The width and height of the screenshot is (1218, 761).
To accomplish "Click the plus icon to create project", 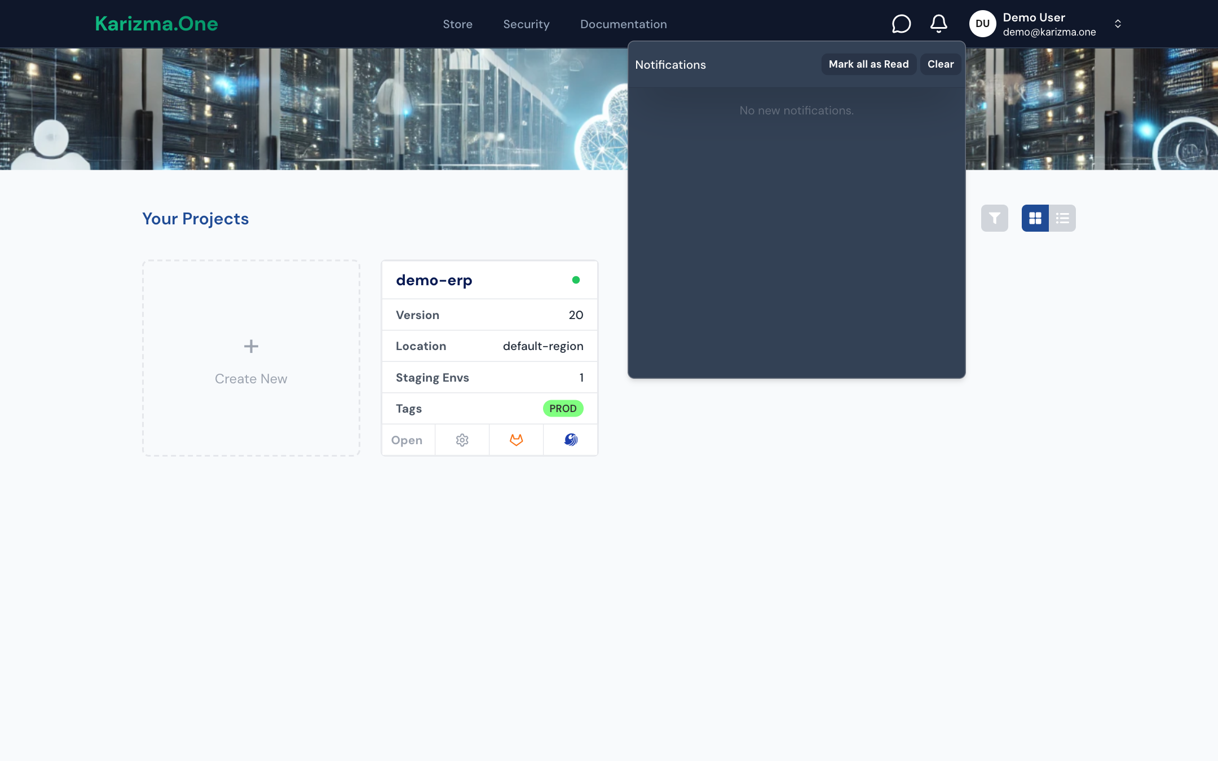I will click(251, 346).
